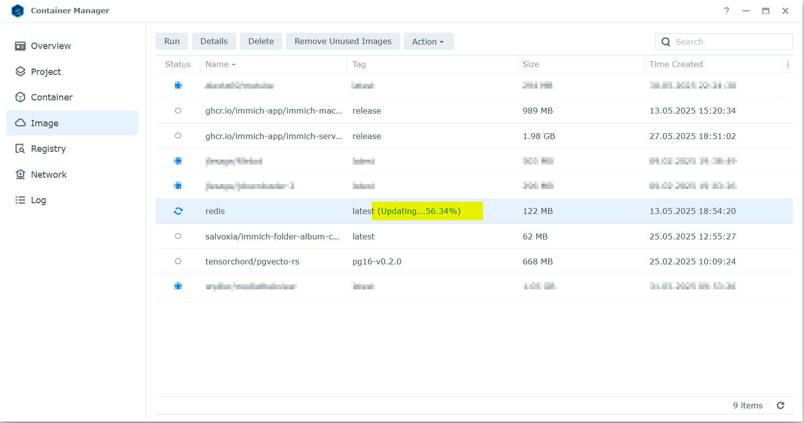Go to the Project section
804x423 pixels.
[72, 71]
